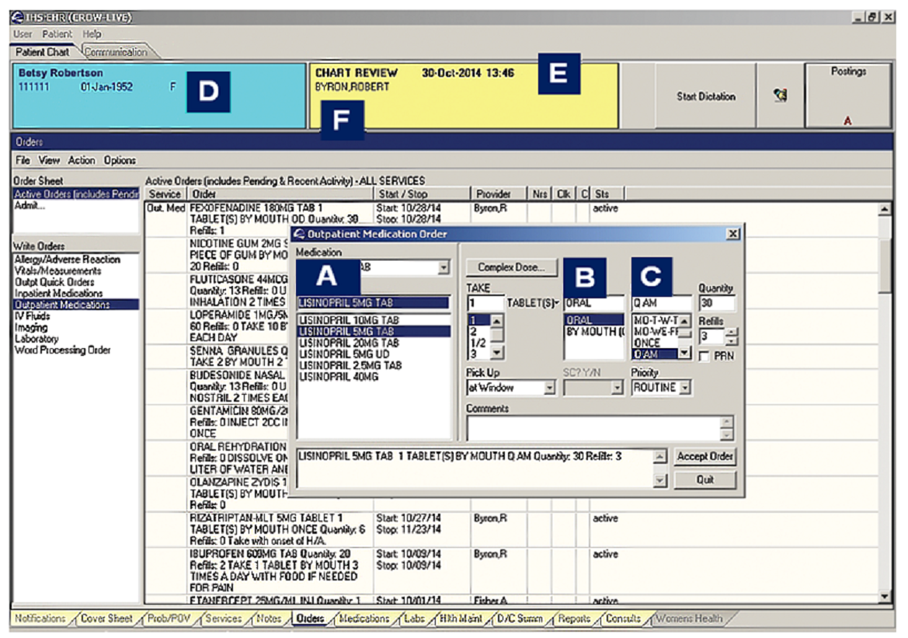Click the orders list scrollbar down arrow
Screen dimensions: 908x638
(x=884, y=597)
